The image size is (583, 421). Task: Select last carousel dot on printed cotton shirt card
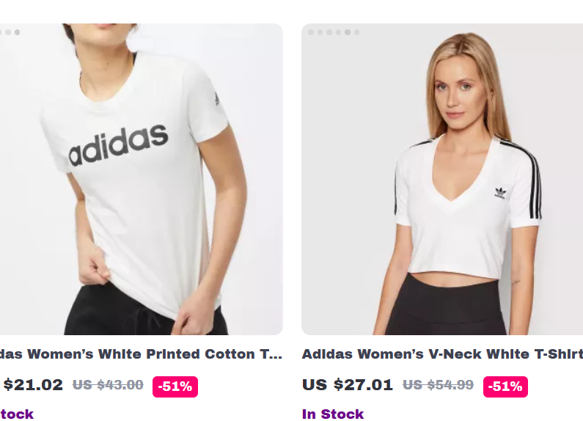pos(17,32)
